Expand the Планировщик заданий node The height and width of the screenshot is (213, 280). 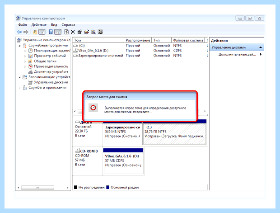point(25,51)
